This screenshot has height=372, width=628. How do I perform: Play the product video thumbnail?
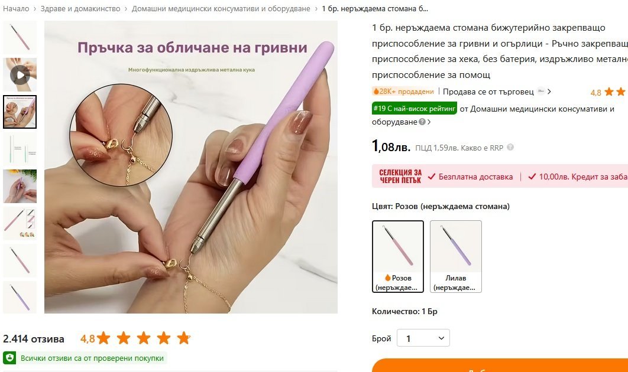tap(20, 75)
